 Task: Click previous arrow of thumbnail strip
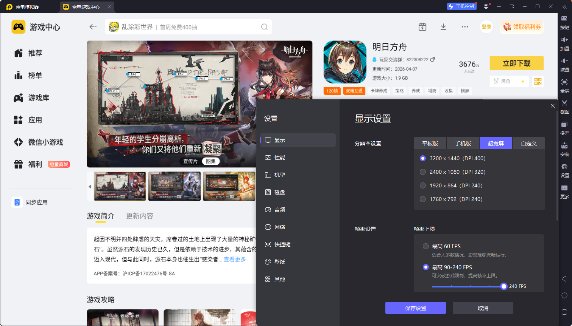point(90,187)
